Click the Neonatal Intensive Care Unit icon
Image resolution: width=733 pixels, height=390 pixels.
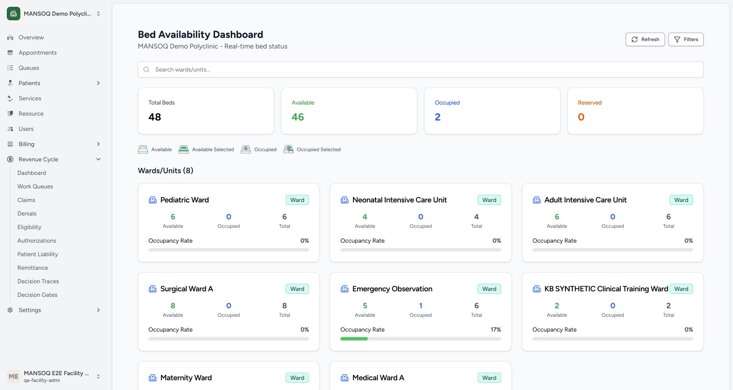point(345,200)
